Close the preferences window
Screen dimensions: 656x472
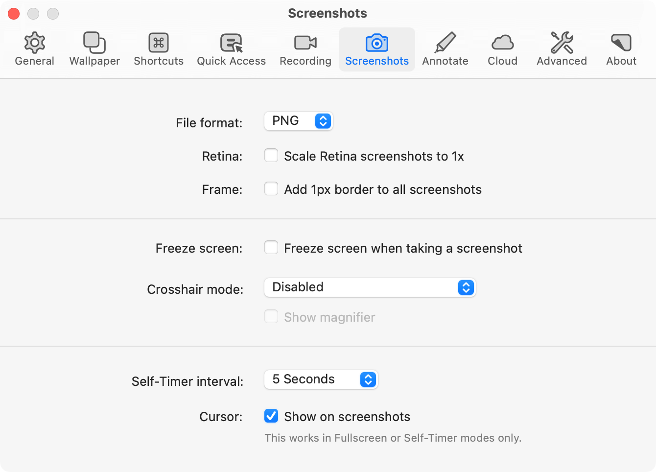pyautogui.click(x=14, y=14)
